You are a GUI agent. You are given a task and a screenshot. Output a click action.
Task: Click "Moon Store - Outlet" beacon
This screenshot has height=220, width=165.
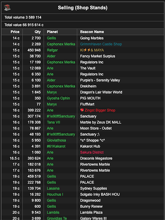96,128
